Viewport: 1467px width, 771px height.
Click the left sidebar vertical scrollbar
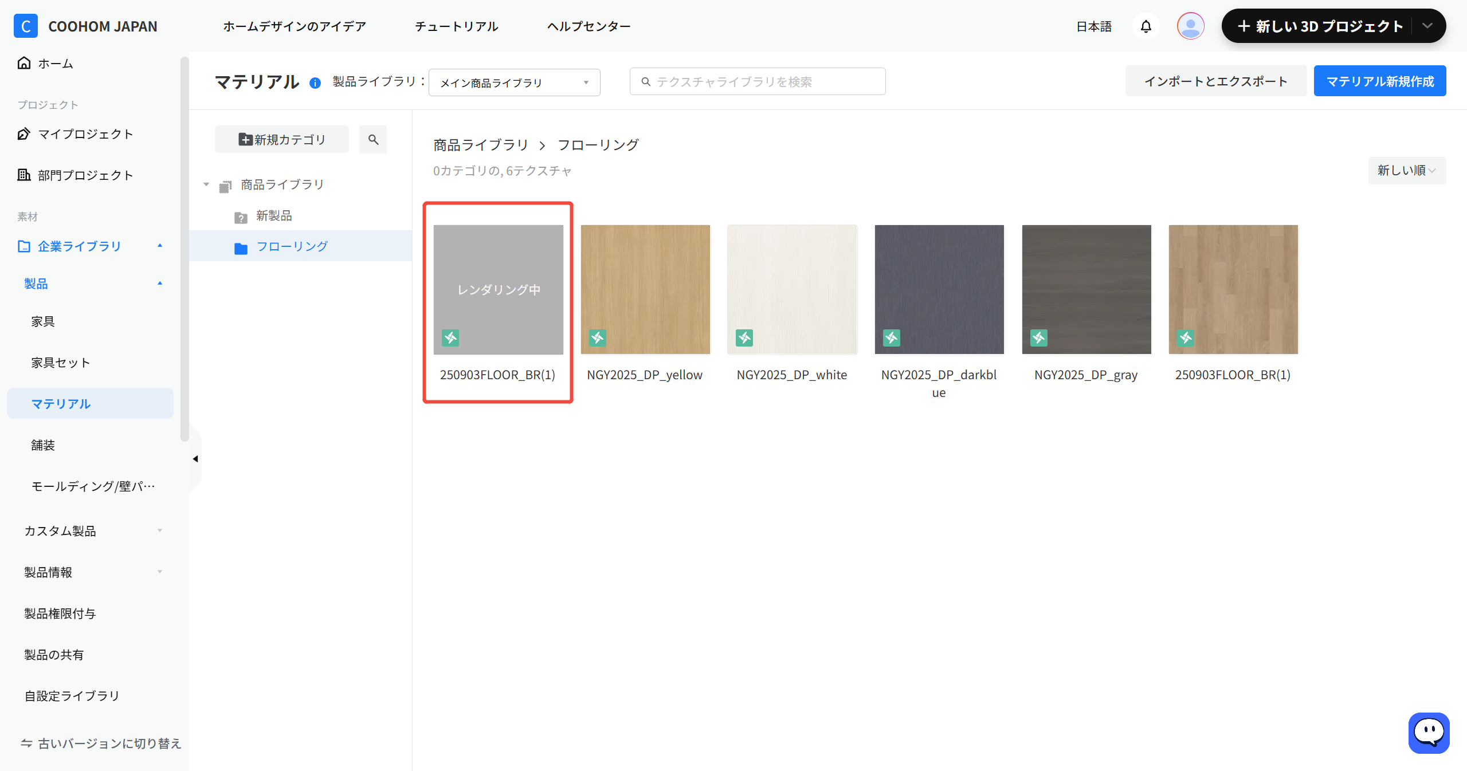tap(185, 249)
